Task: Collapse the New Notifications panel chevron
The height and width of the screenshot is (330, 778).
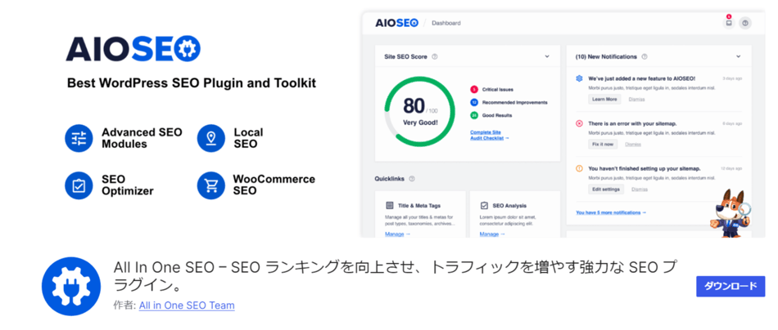Action: pyautogui.click(x=738, y=56)
